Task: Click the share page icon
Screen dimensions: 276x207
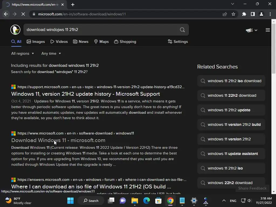Action: click(225, 14)
